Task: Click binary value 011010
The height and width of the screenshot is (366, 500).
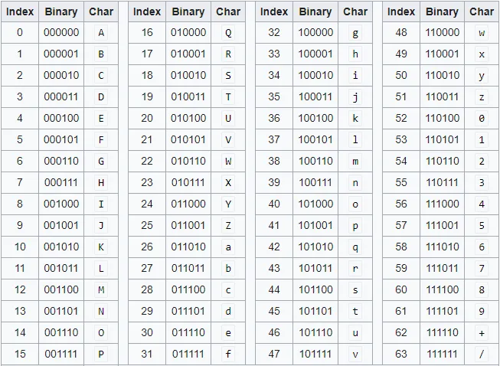Action: coord(188,247)
